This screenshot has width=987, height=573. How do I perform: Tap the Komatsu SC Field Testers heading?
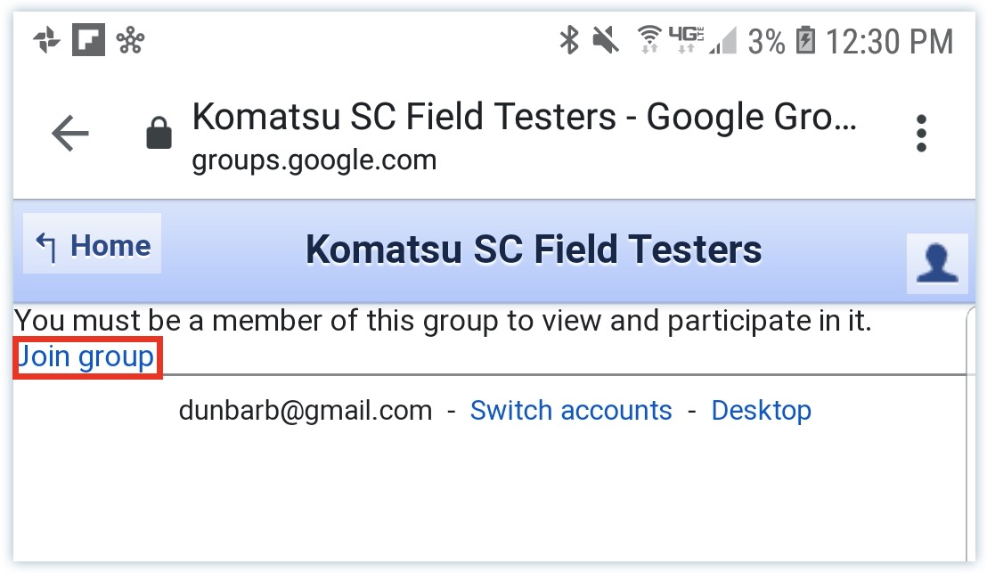[534, 250]
